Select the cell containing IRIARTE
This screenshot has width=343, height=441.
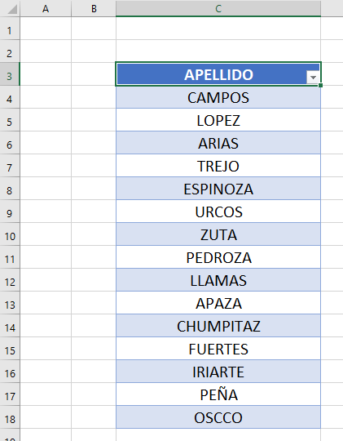(x=218, y=372)
